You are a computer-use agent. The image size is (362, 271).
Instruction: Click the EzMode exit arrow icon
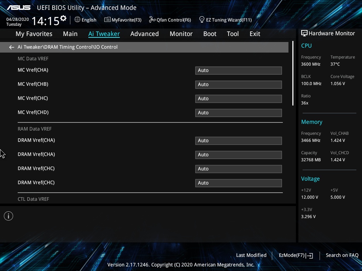[310, 255]
